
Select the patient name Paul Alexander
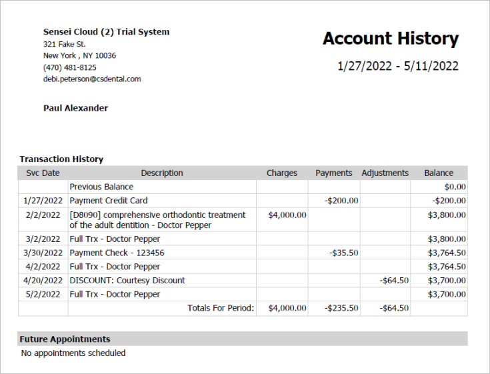pyautogui.click(x=75, y=108)
